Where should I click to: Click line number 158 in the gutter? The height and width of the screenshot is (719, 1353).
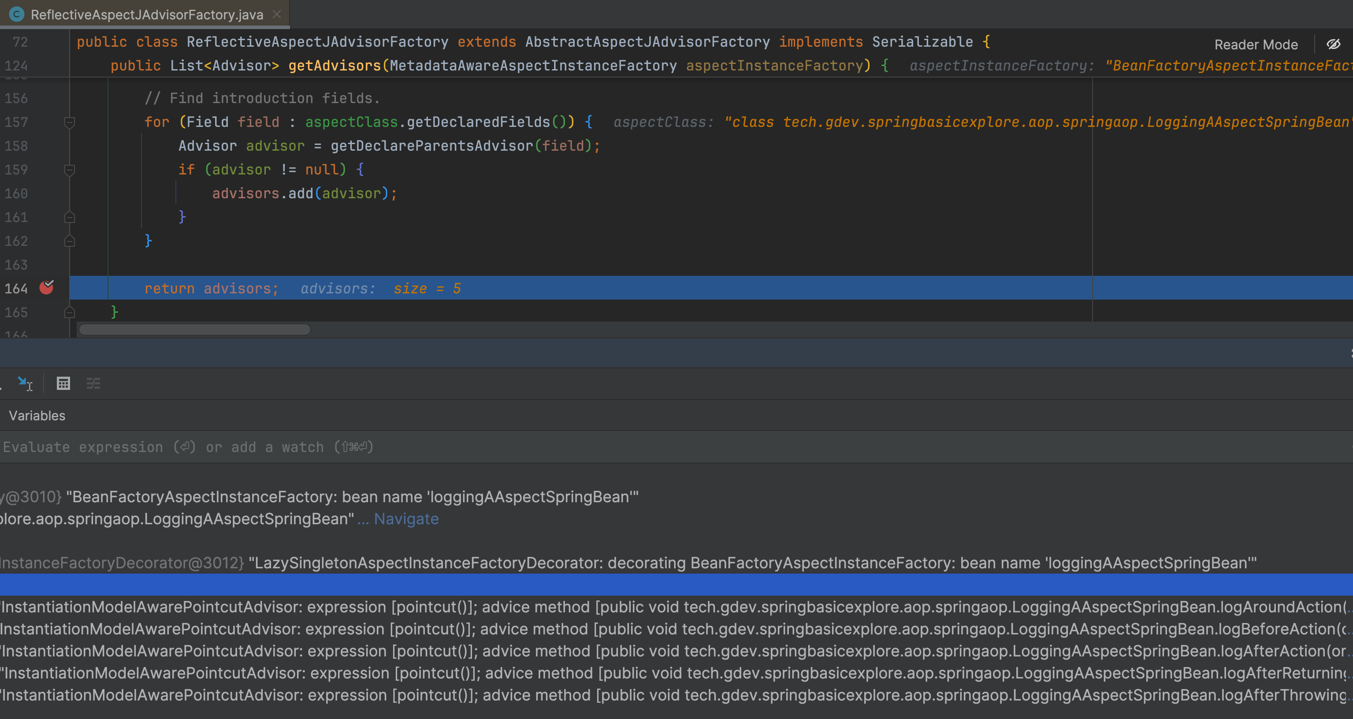tap(16, 146)
